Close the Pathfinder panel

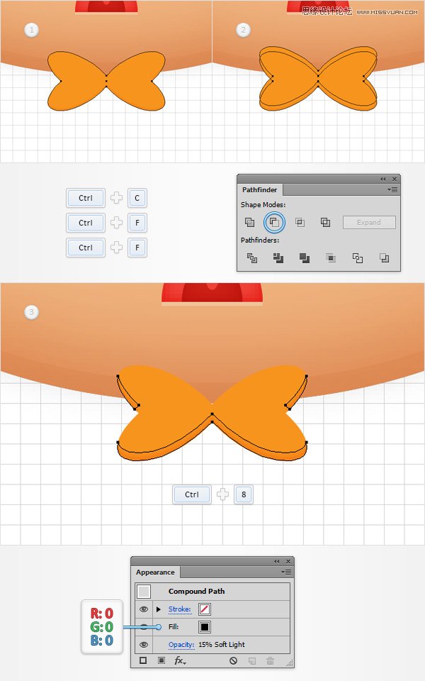[x=395, y=179]
